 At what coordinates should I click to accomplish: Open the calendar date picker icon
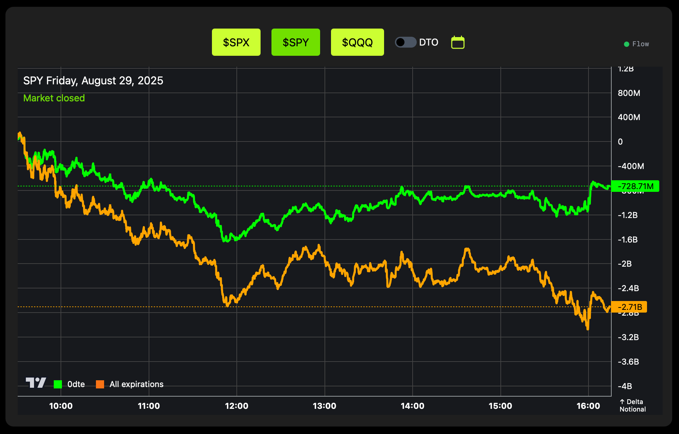[458, 43]
